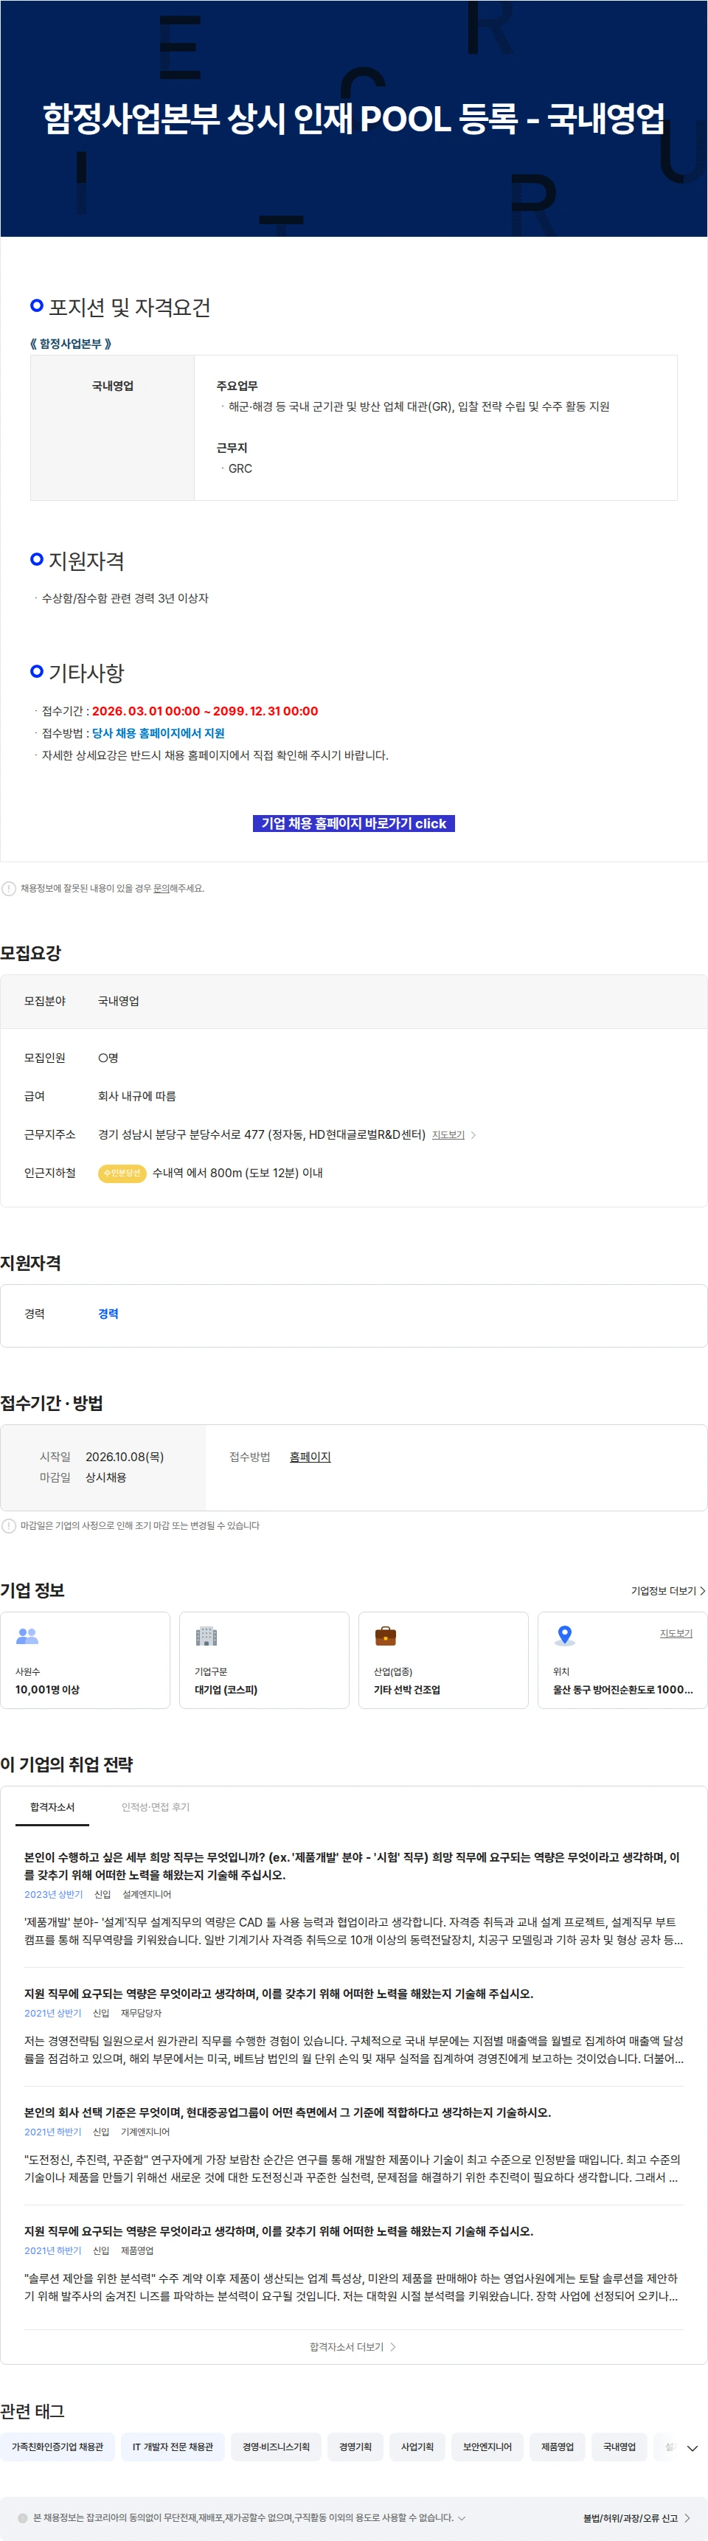
Task: Click the building icon in 기업구분 card
Action: pyautogui.click(x=206, y=1635)
